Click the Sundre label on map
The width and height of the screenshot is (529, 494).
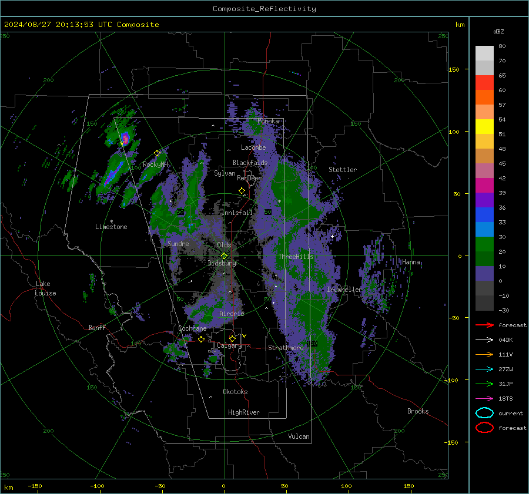pos(178,243)
